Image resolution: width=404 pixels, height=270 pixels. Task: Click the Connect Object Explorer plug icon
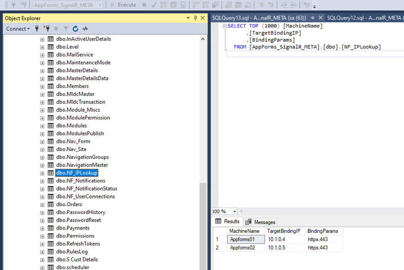(x=37, y=28)
